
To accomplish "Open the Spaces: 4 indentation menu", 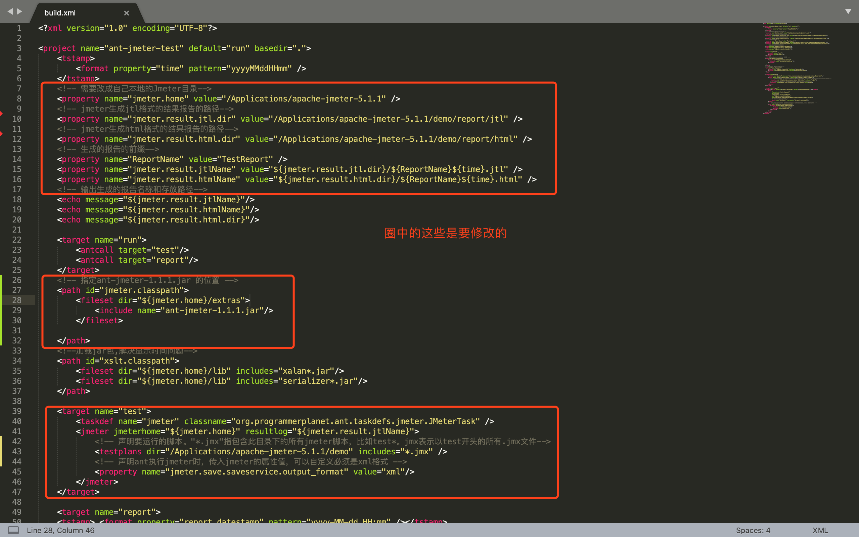I will pos(753,530).
